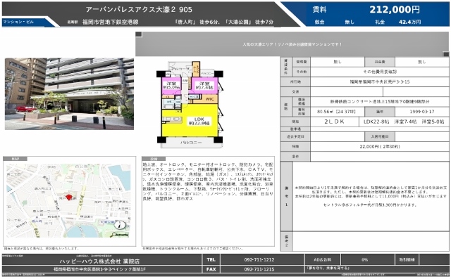Click the red location marker on map
Image resolution: width=451 pixels, height=279 pixels.
click(x=68, y=197)
